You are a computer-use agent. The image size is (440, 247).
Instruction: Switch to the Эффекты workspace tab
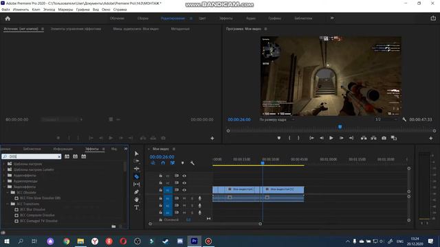click(x=226, y=19)
